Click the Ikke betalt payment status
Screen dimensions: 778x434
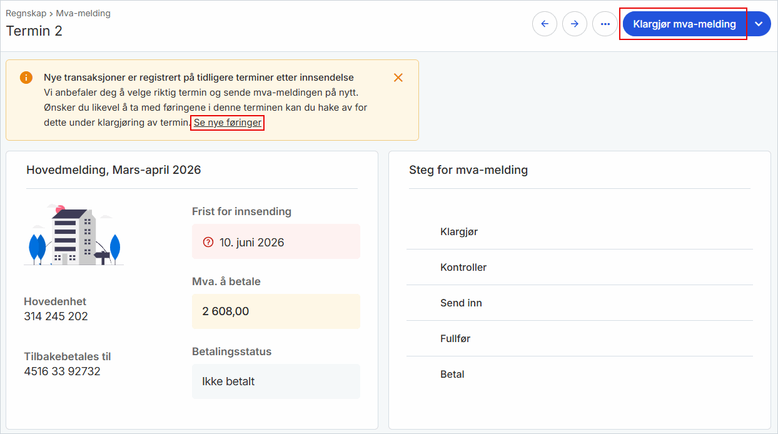point(228,381)
